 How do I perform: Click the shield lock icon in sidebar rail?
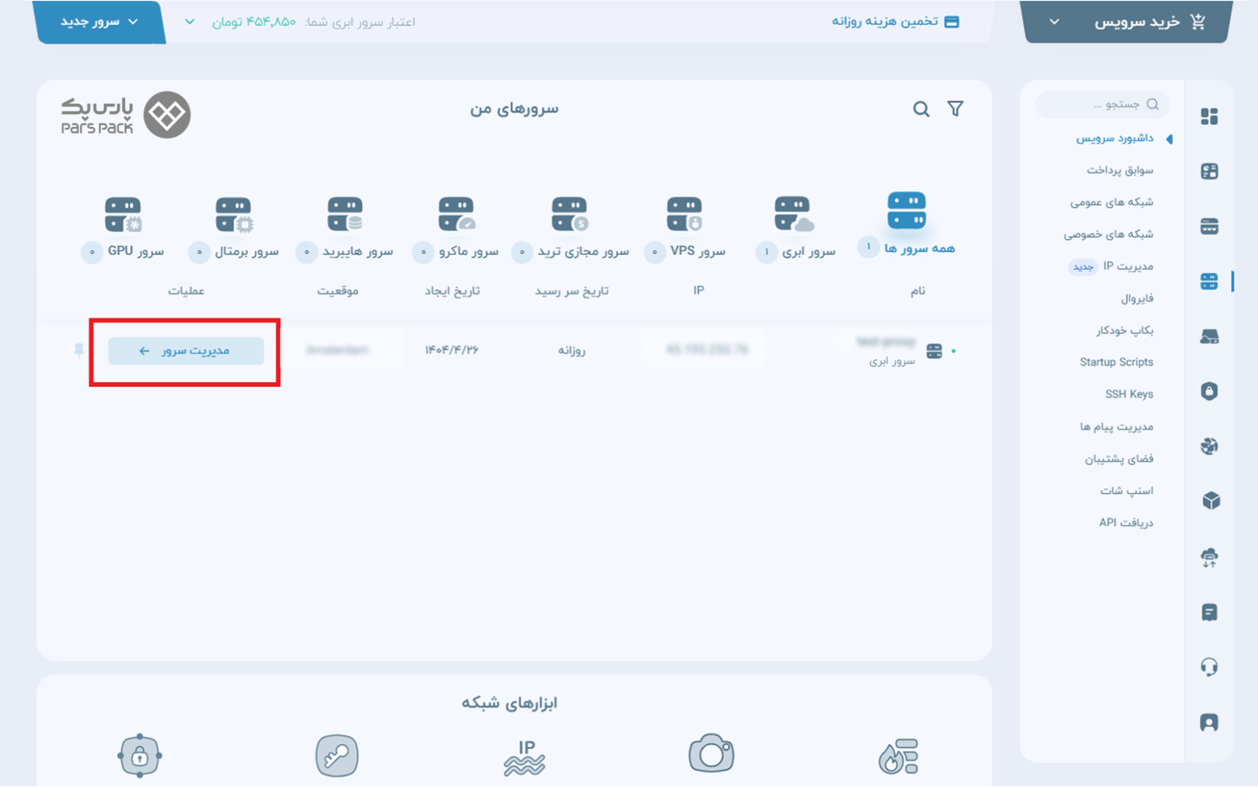(1209, 391)
